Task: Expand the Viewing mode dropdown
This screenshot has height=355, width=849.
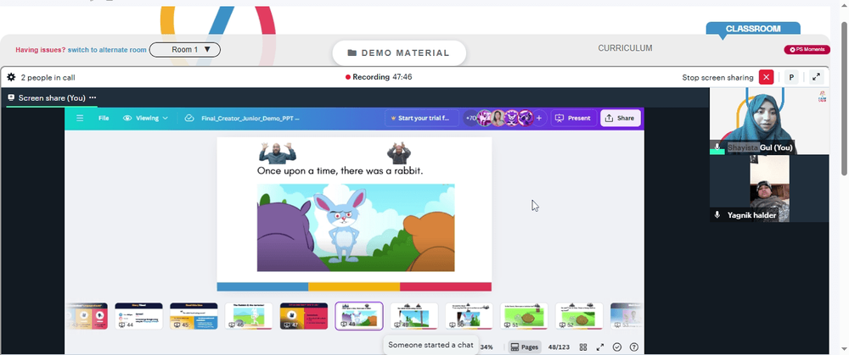Action: pos(146,118)
